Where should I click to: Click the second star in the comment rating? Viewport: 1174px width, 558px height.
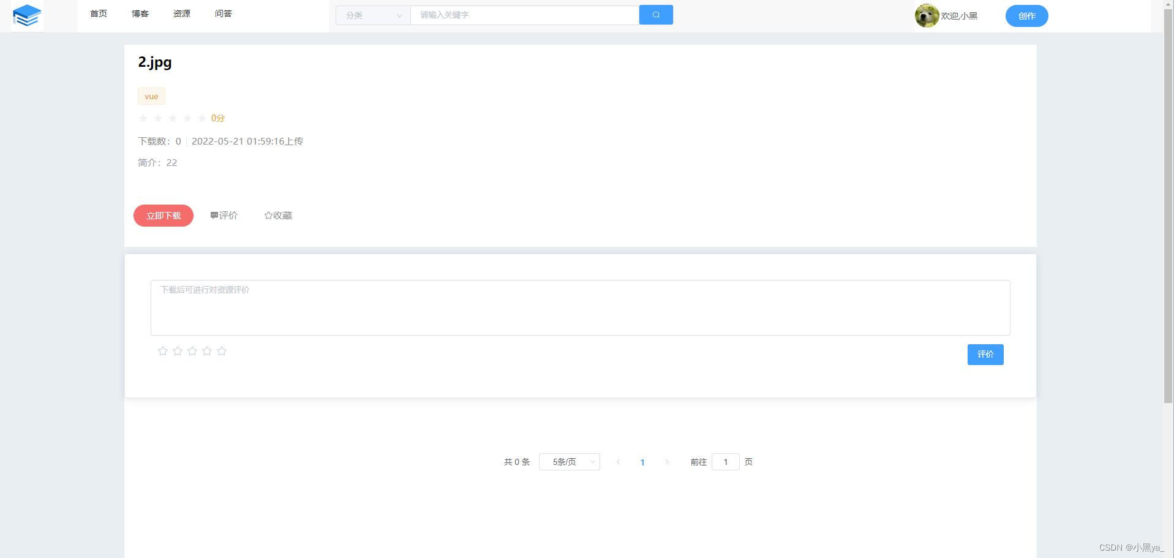(178, 351)
